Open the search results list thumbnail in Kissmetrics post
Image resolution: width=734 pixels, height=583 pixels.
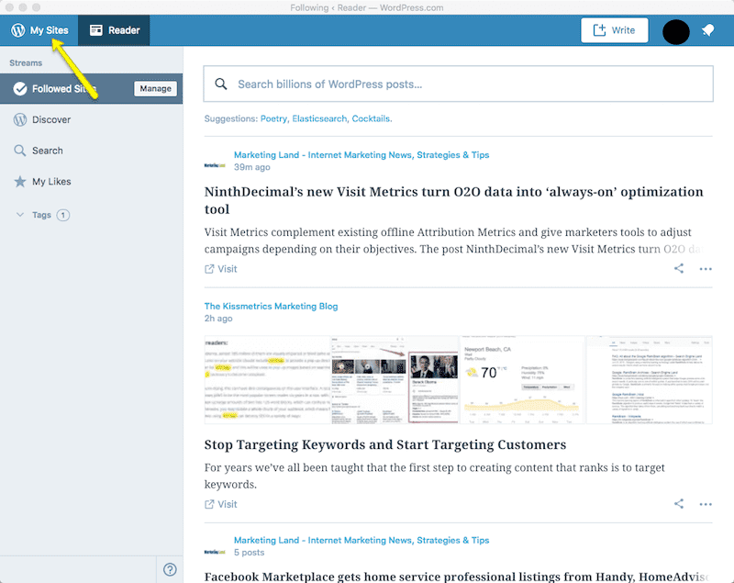click(650, 380)
